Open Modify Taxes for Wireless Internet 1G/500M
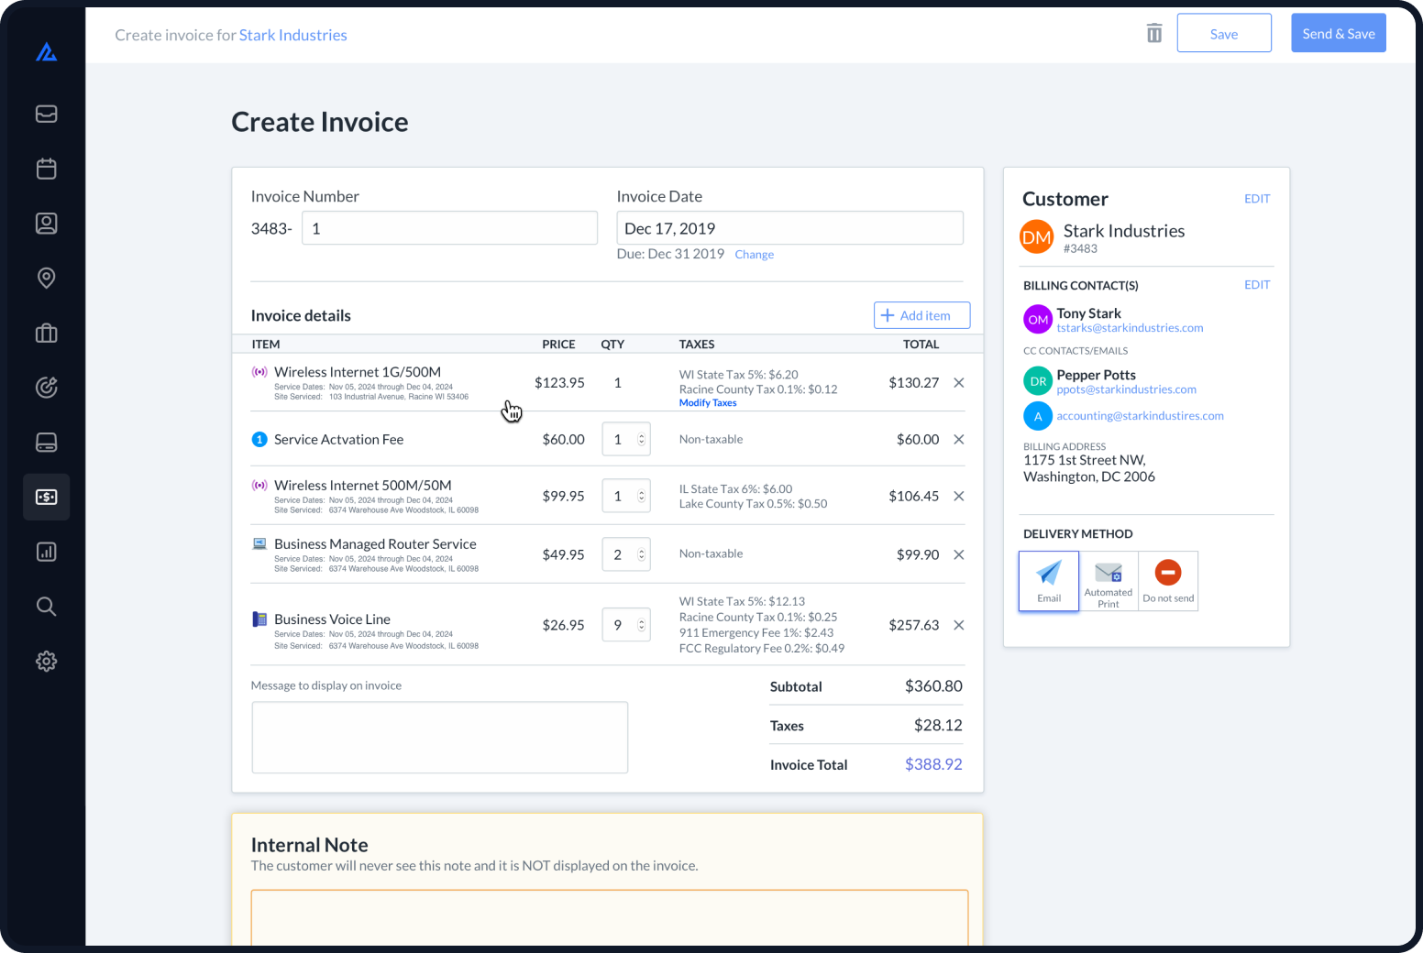Screen dimensions: 1423x953 [x=708, y=402]
